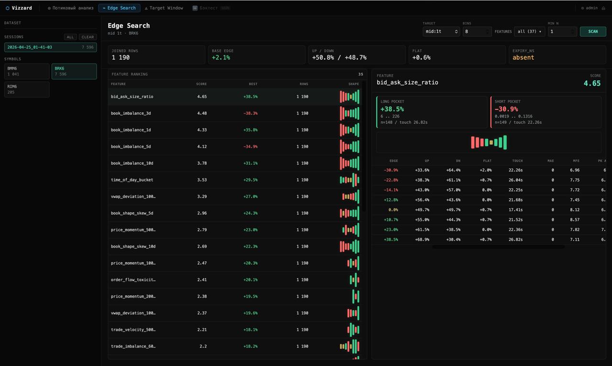
Task: Switch to Target Window tab
Action: tap(164, 8)
